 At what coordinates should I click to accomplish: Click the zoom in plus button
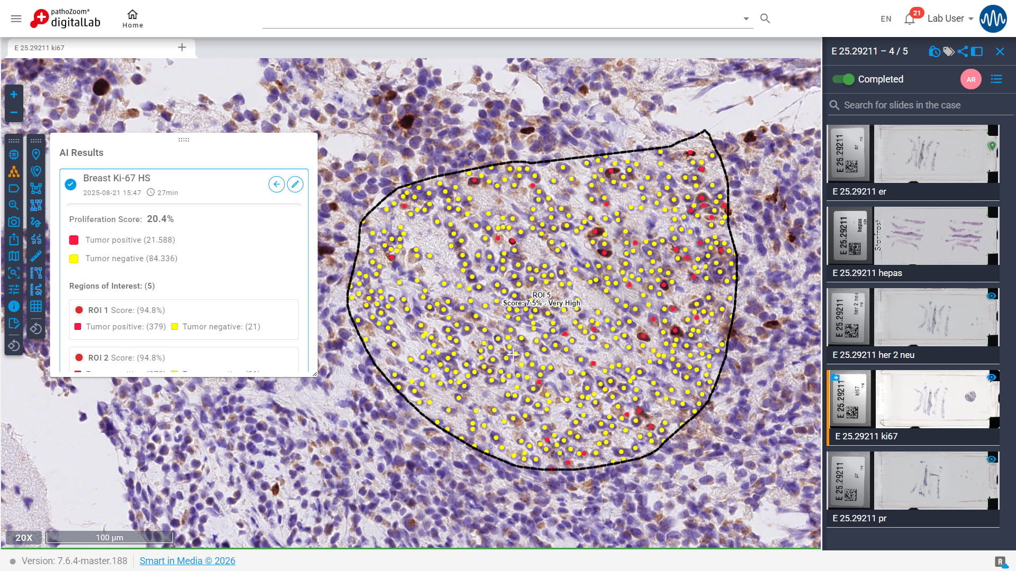(x=14, y=95)
